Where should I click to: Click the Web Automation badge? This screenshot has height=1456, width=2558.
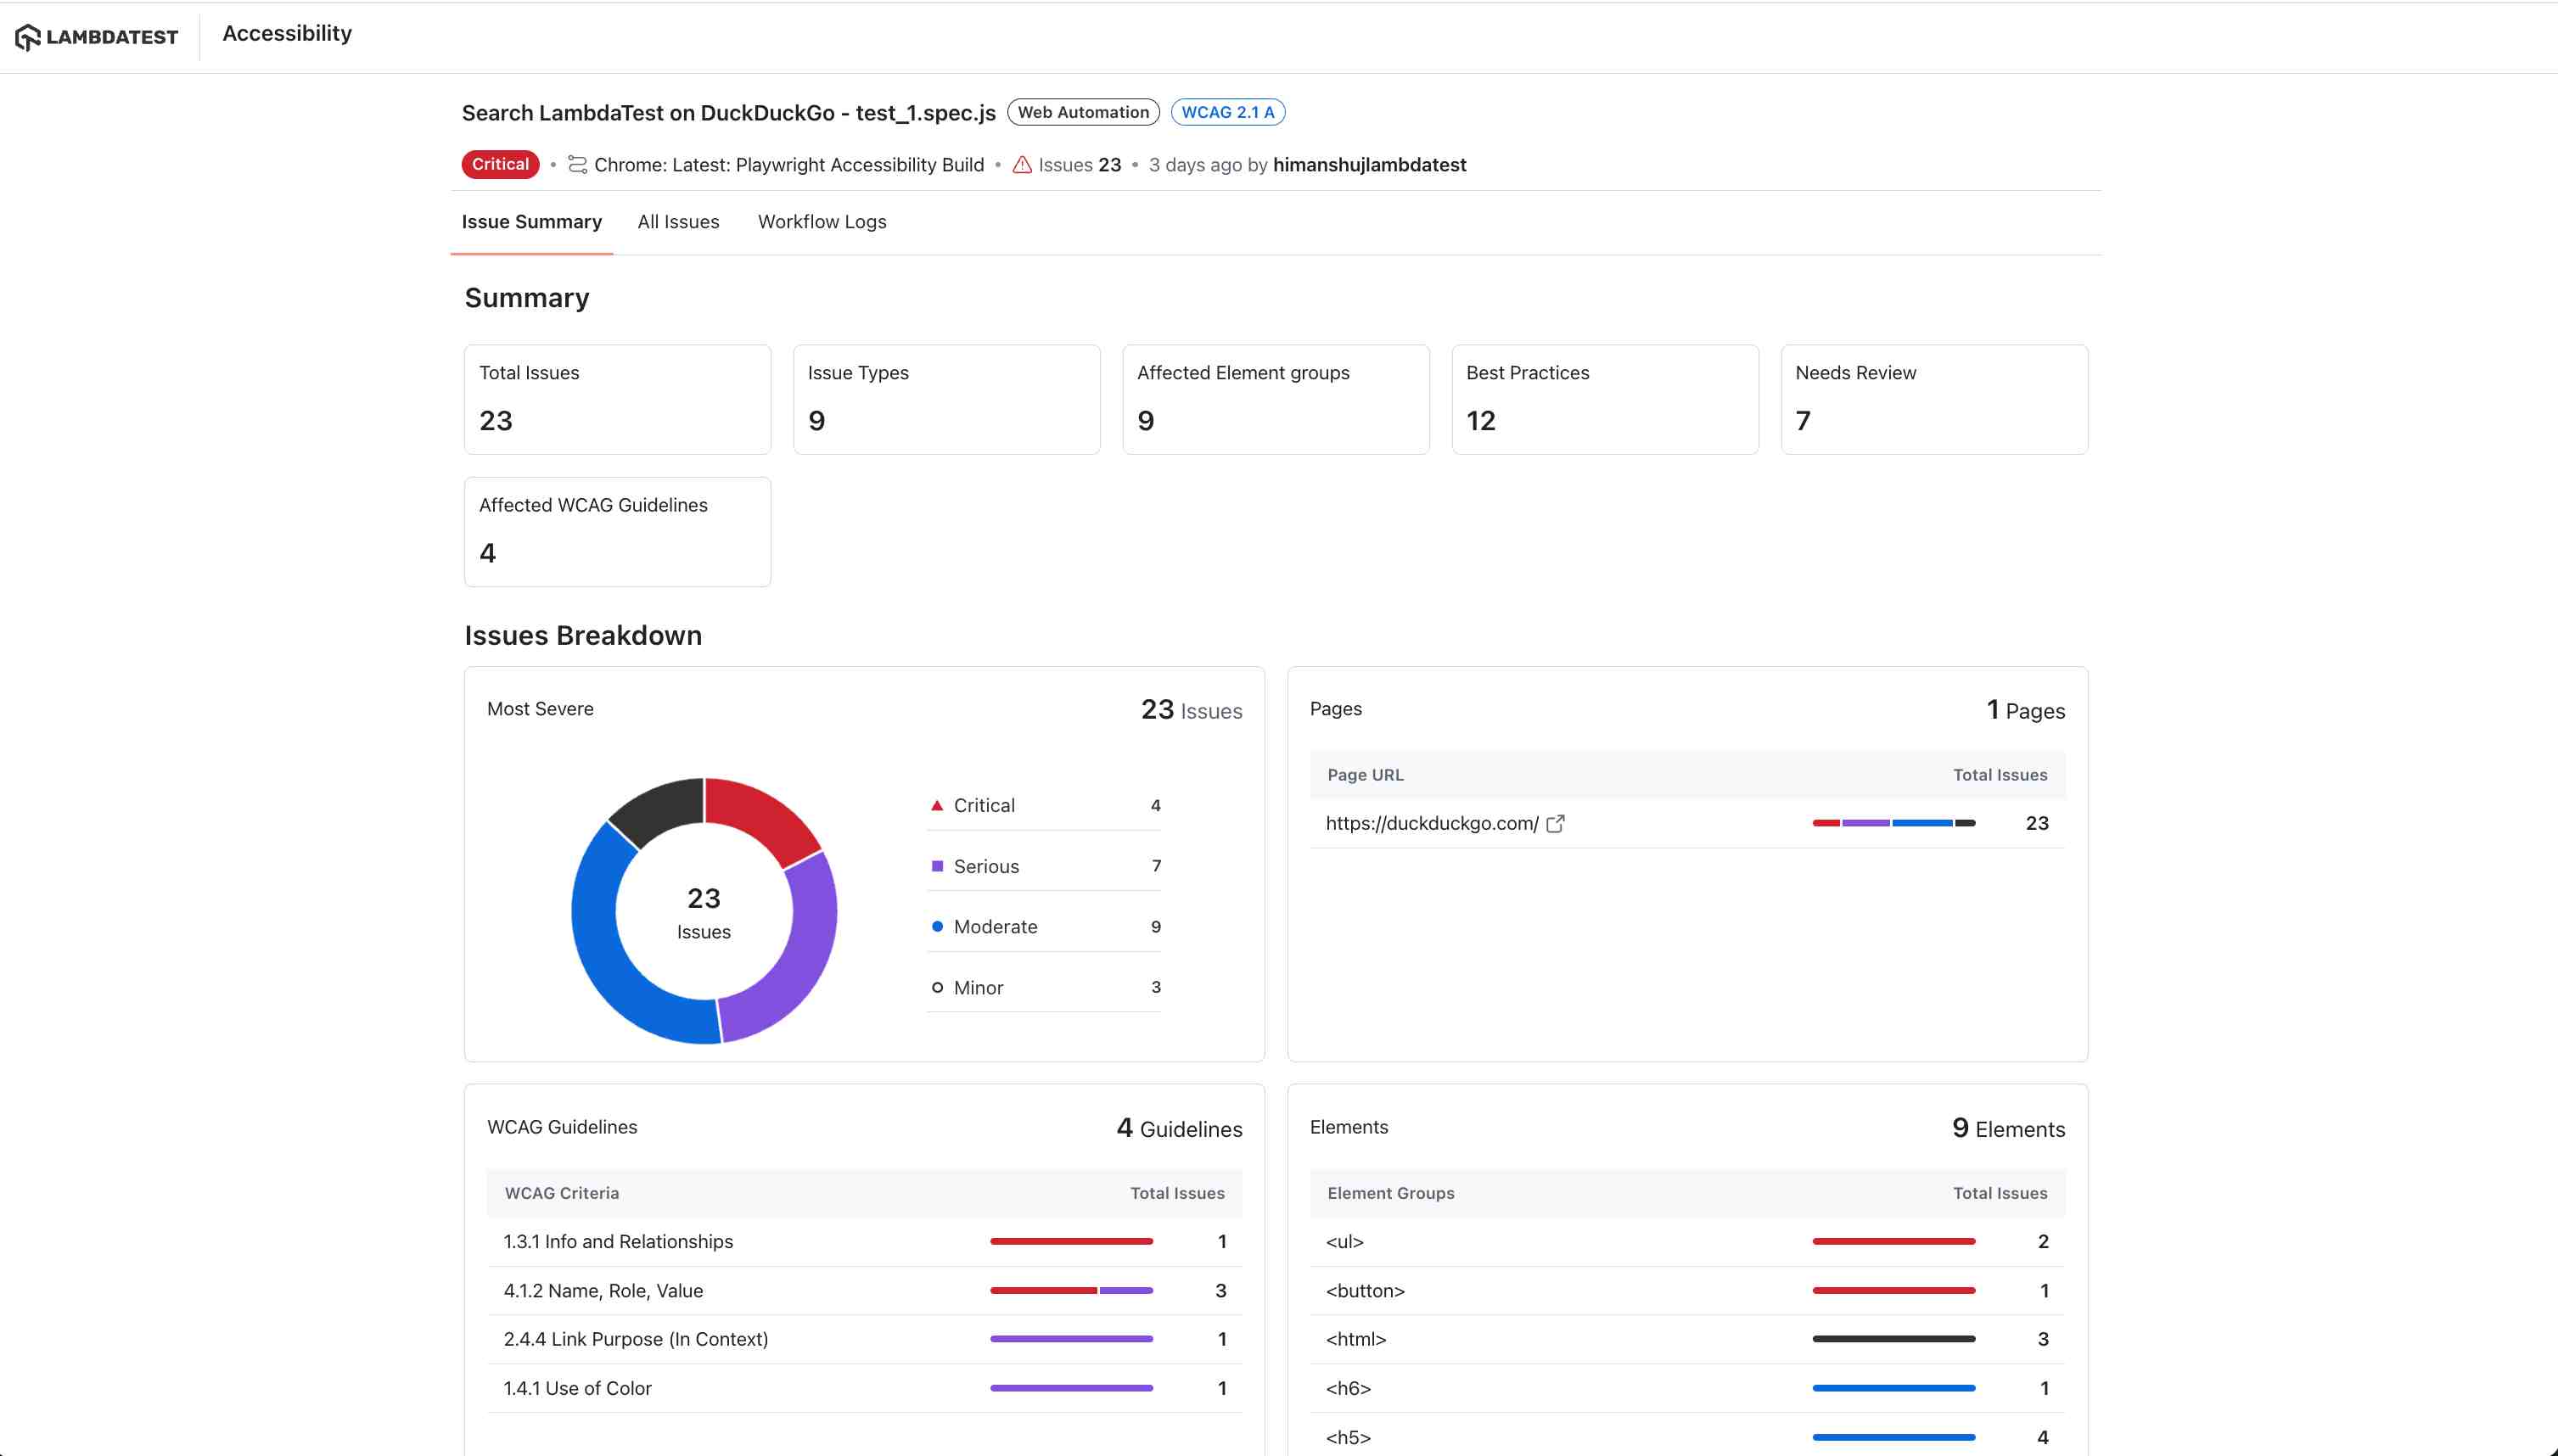[x=1083, y=112]
